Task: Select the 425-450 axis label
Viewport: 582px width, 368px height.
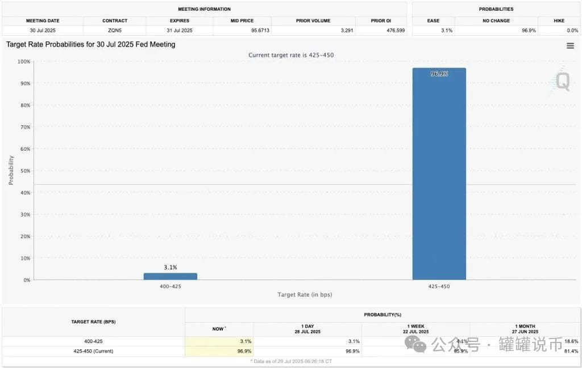Action: pos(439,286)
